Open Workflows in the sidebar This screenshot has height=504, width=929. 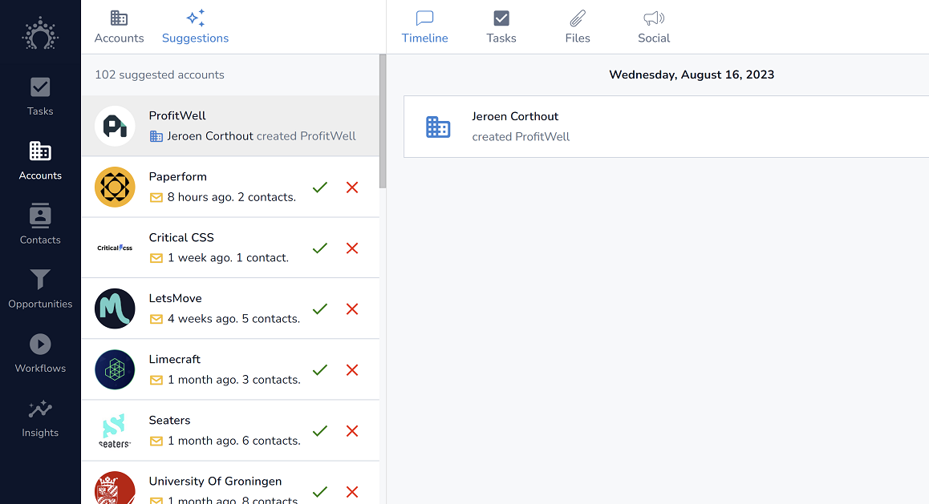[x=40, y=353]
